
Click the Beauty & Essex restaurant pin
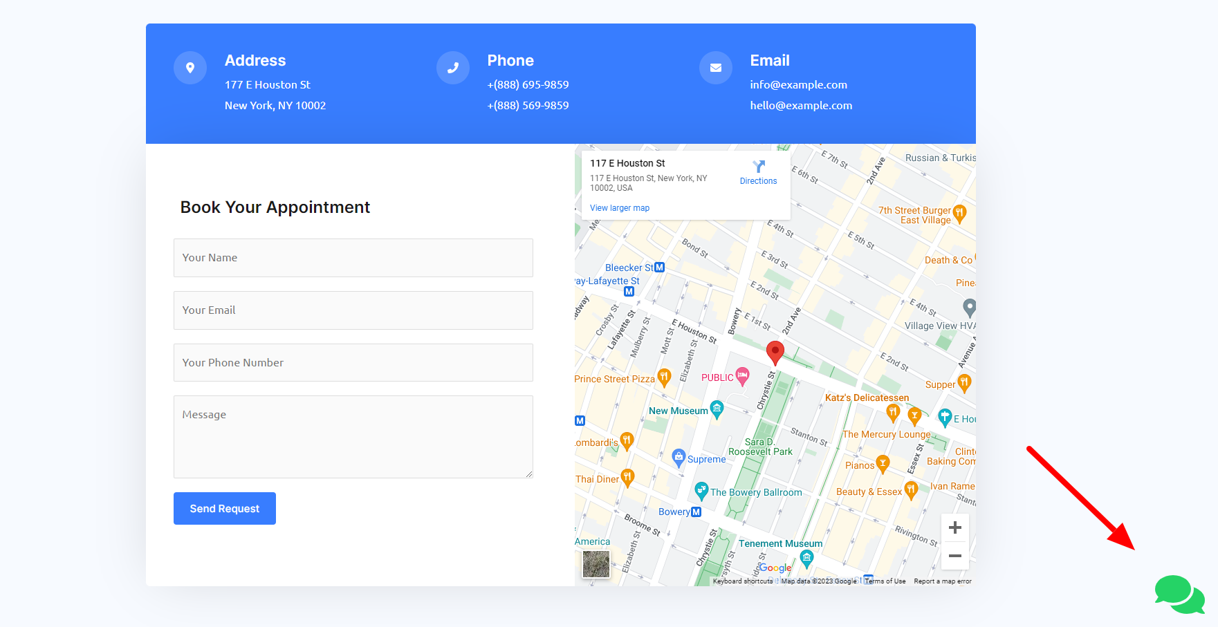coord(911,490)
